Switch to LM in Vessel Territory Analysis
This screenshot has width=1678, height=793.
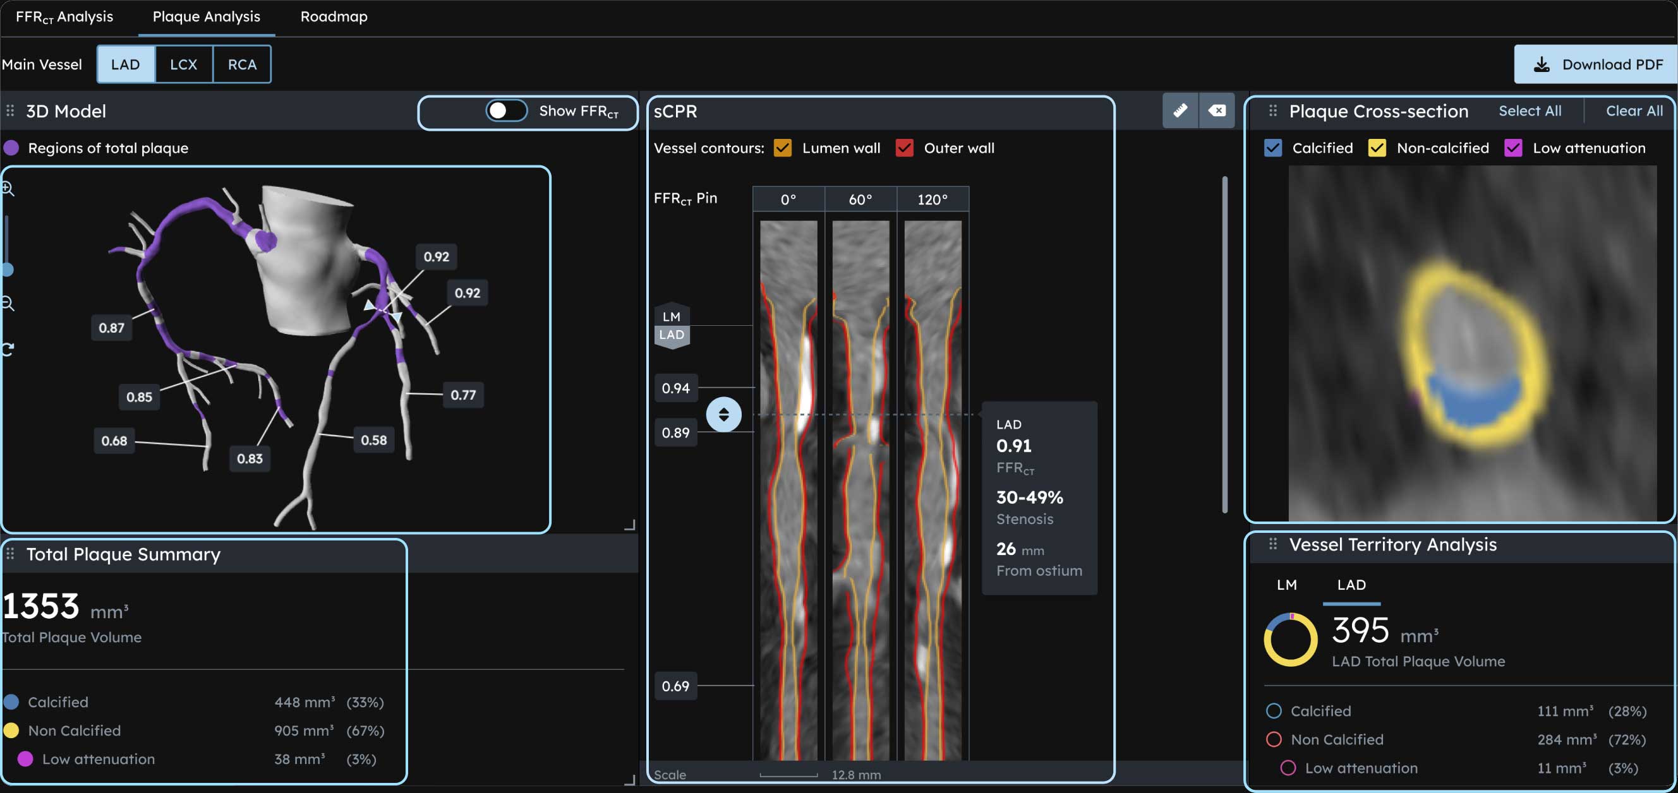click(1288, 585)
